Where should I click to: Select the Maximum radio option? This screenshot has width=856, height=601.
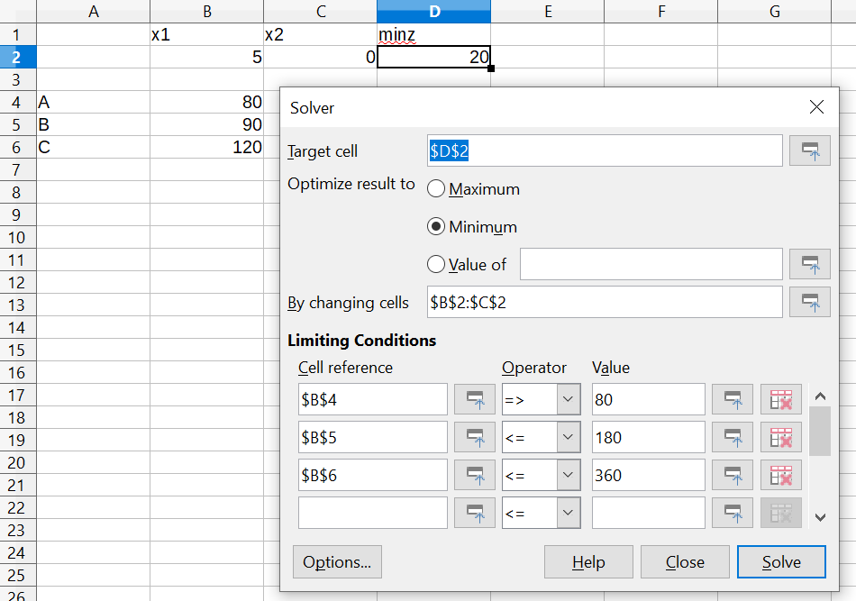(x=435, y=189)
